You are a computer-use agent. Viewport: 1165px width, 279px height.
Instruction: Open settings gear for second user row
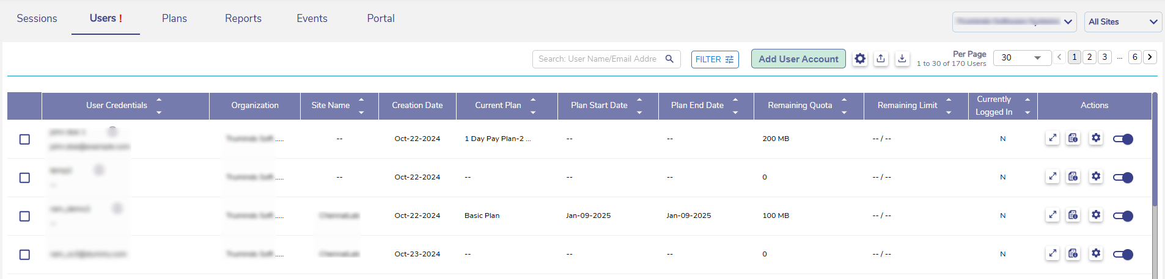pyautogui.click(x=1096, y=177)
